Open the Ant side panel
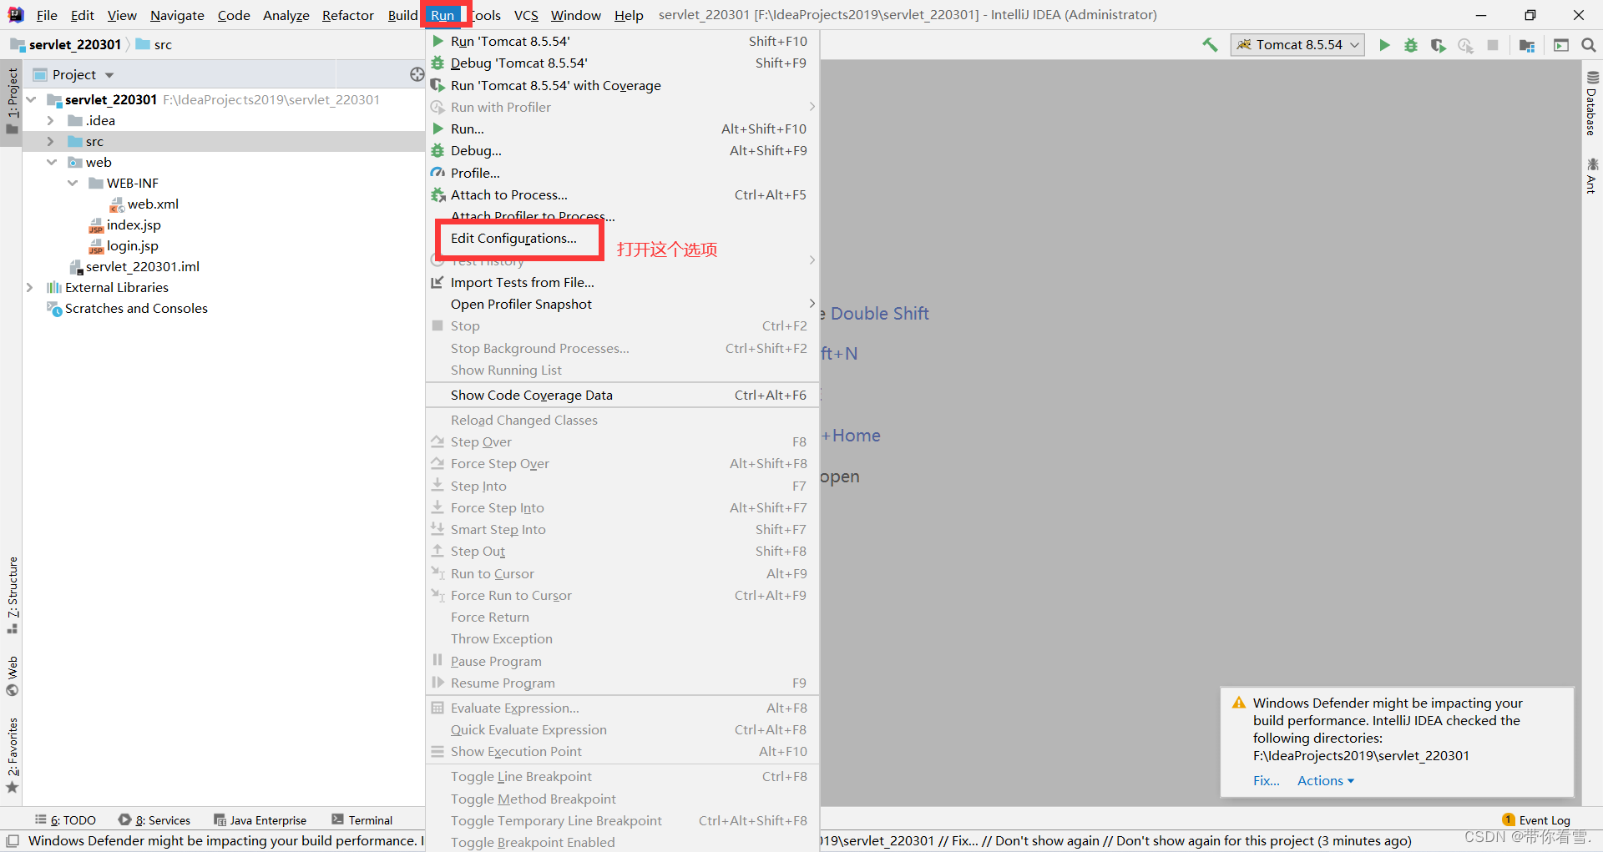Screen dimensions: 1603x852 click(x=1591, y=175)
